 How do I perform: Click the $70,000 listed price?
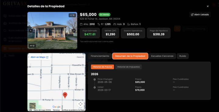pos(140,90)
